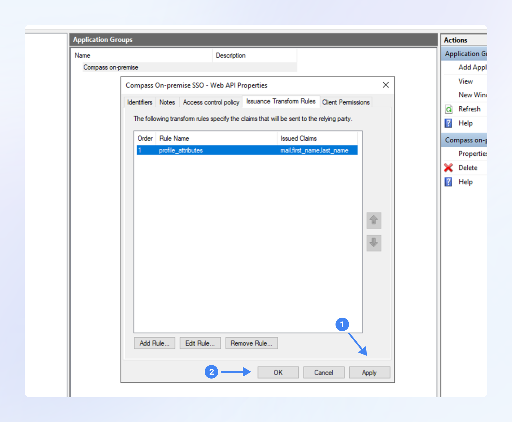Screen dimensions: 512x422
Task: Cancel the properties dialog
Action: pos(323,373)
